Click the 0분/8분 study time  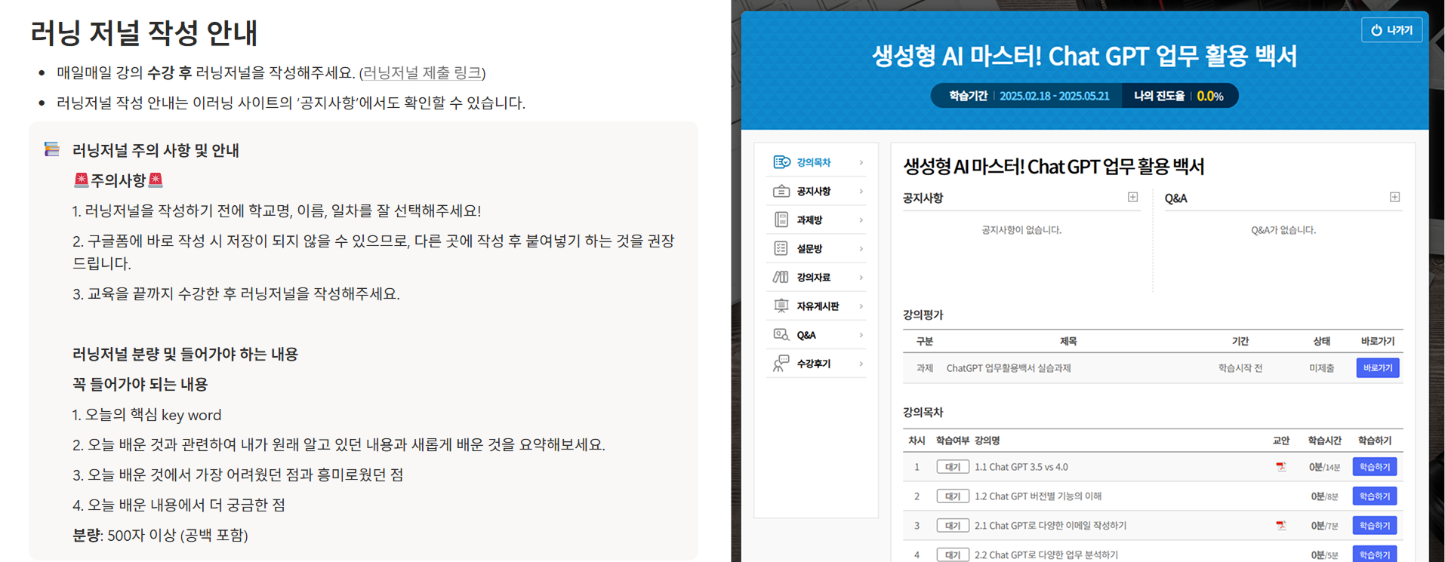[x=1324, y=496]
